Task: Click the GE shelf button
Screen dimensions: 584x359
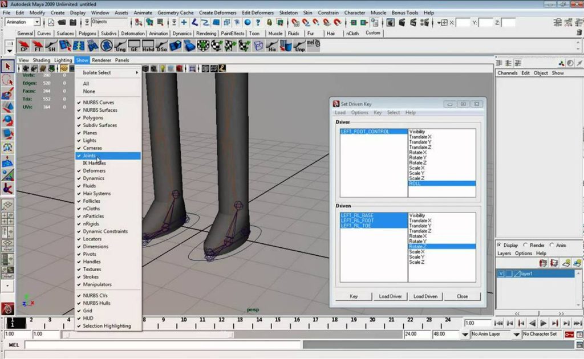Action: click(134, 46)
